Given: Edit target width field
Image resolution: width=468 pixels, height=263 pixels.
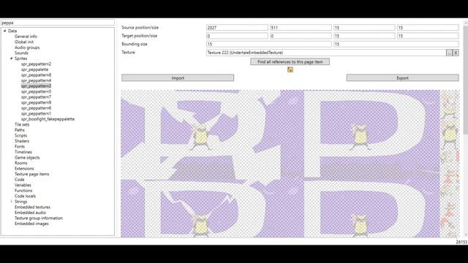Looking at the screenshot, I should [x=364, y=36].
